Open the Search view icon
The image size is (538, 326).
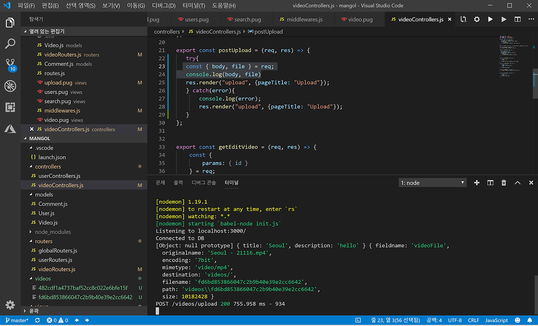point(10,44)
